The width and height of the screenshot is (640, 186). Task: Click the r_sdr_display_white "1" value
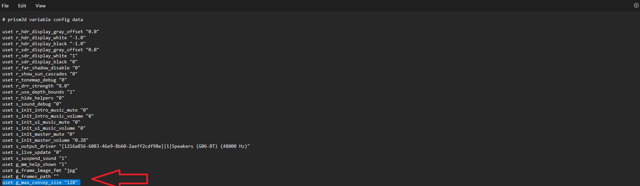tap(74, 56)
